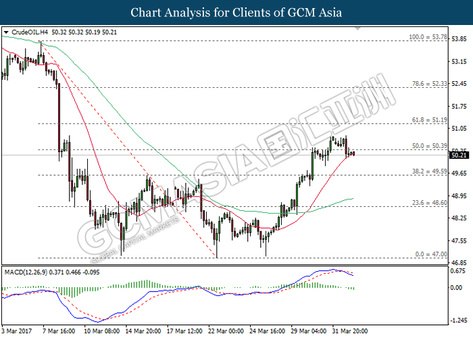Click the 17 Mar 12:00 time label
The width and height of the screenshot is (473, 338).
(x=184, y=331)
